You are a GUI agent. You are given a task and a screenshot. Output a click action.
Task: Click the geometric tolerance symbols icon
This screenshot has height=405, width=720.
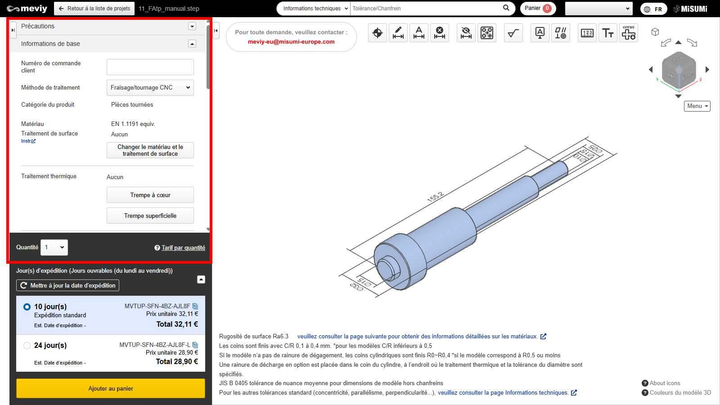[561, 33]
